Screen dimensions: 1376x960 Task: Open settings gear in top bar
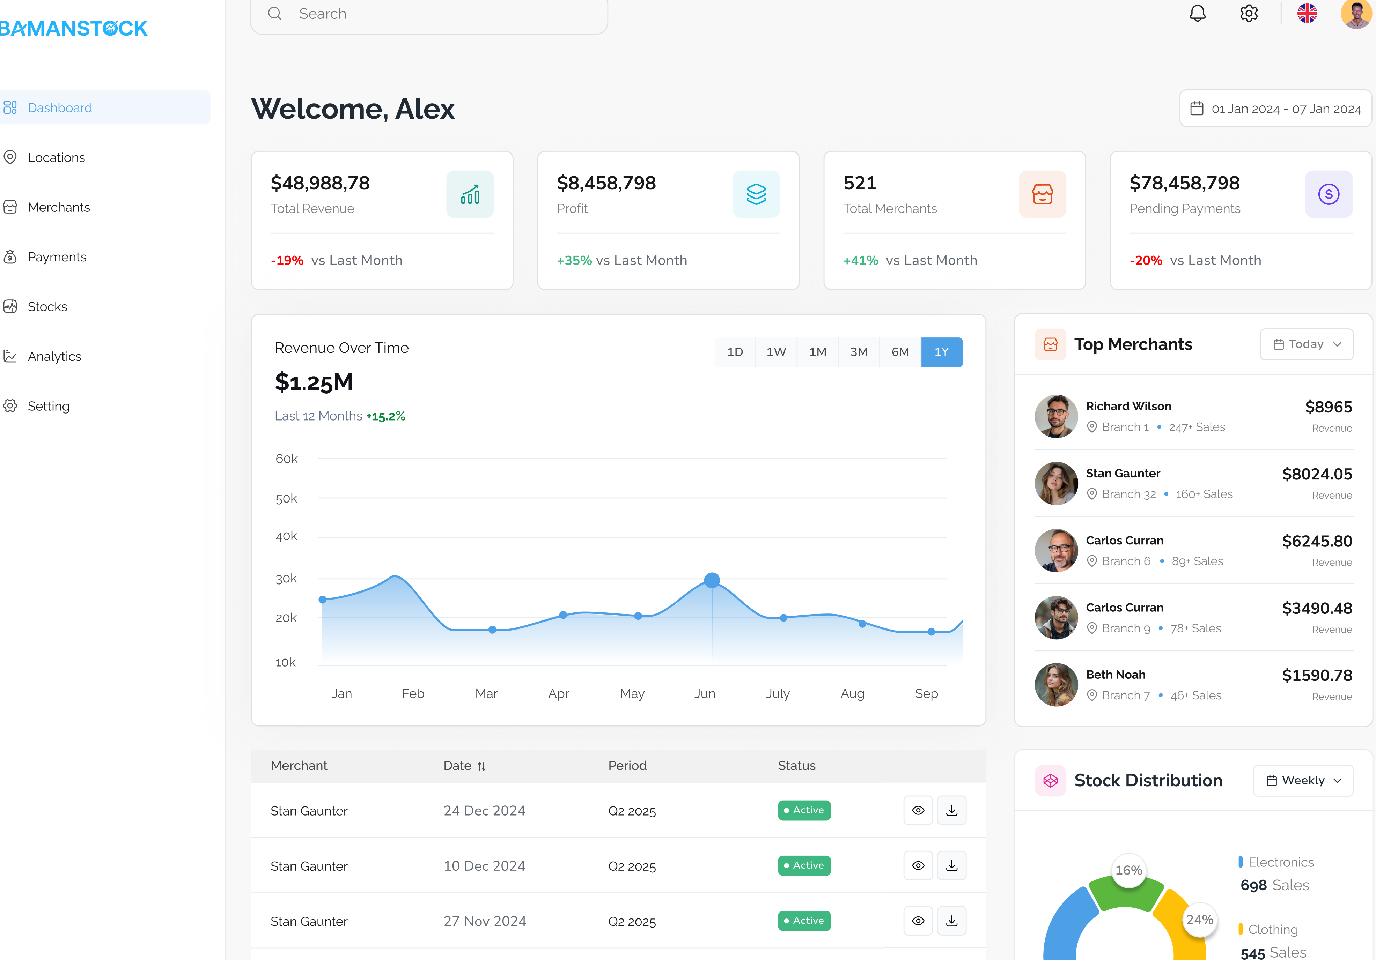point(1248,13)
